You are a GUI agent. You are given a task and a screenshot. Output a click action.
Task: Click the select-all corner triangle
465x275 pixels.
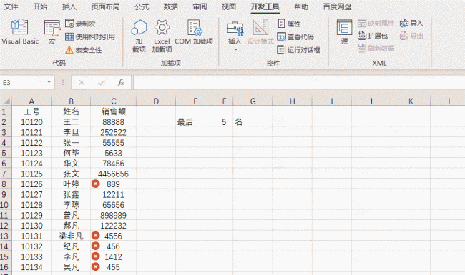pos(6,101)
